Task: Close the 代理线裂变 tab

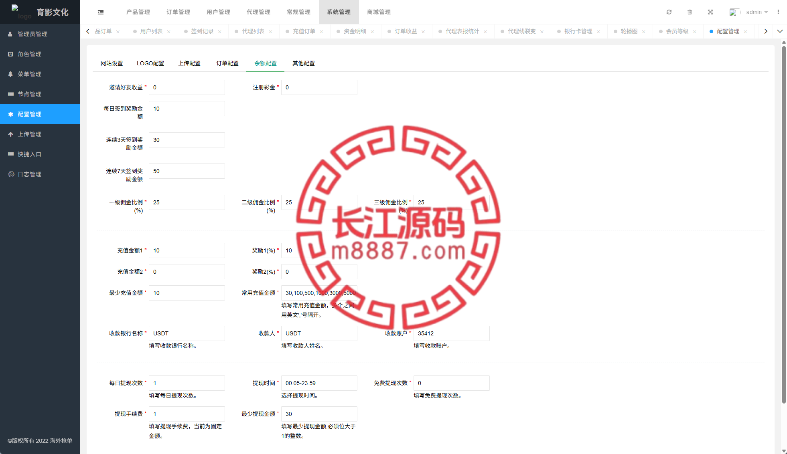Action: 542,32
